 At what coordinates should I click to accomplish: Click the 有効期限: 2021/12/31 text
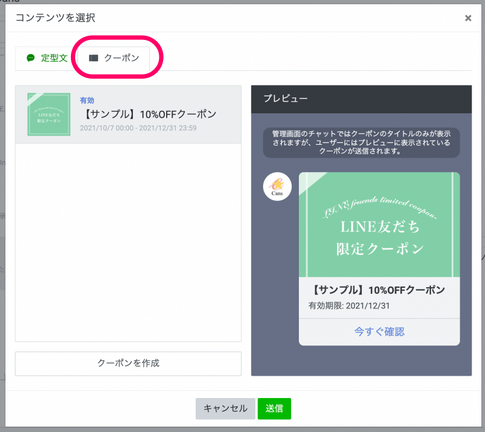click(x=349, y=305)
